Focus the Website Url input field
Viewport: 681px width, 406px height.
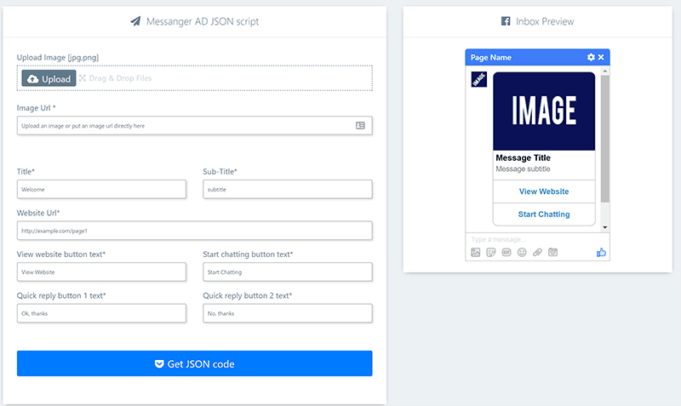[x=195, y=231]
